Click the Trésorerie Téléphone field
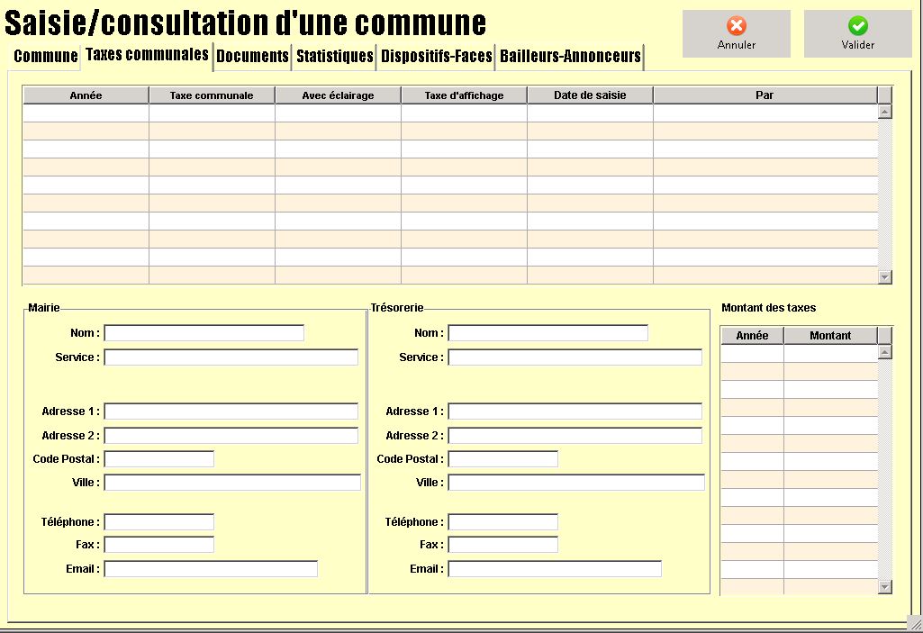The image size is (923, 633). coord(502,521)
